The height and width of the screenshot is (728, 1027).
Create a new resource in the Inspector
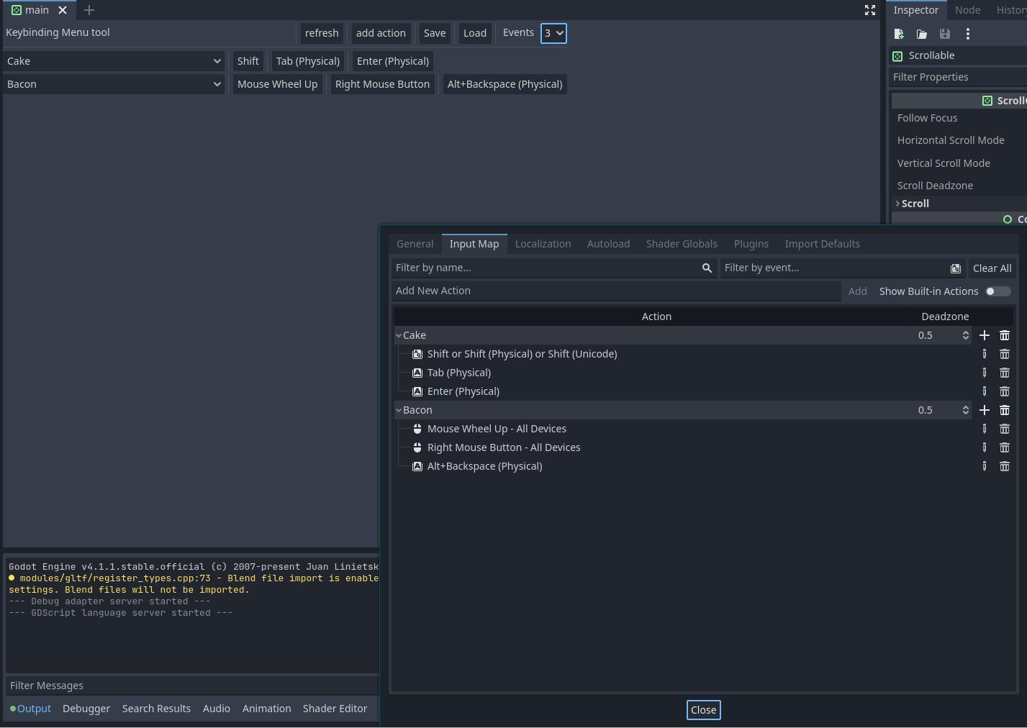click(x=898, y=34)
